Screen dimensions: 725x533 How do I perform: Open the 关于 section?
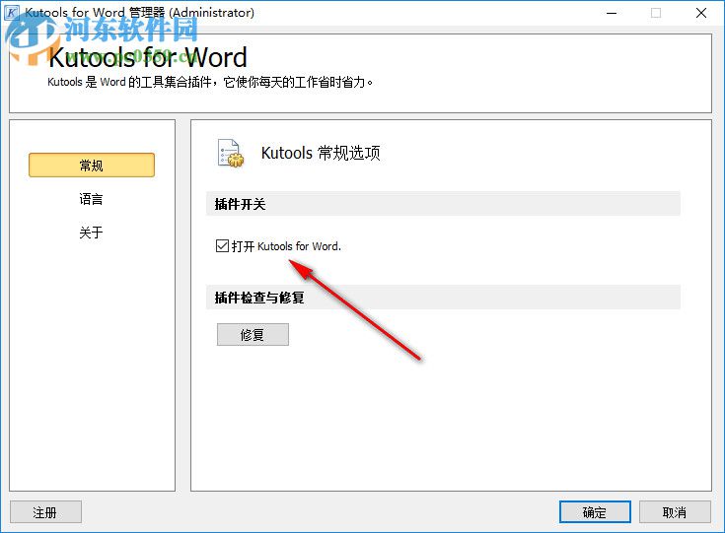(x=91, y=233)
